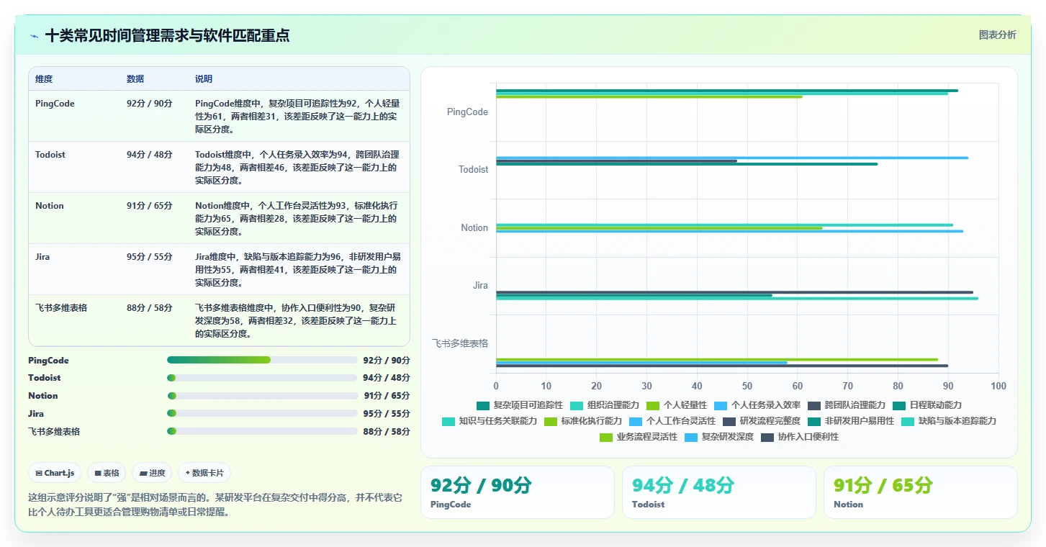The width and height of the screenshot is (1046, 547).
Task: Click the Notion progress bar
Action: coord(262,396)
